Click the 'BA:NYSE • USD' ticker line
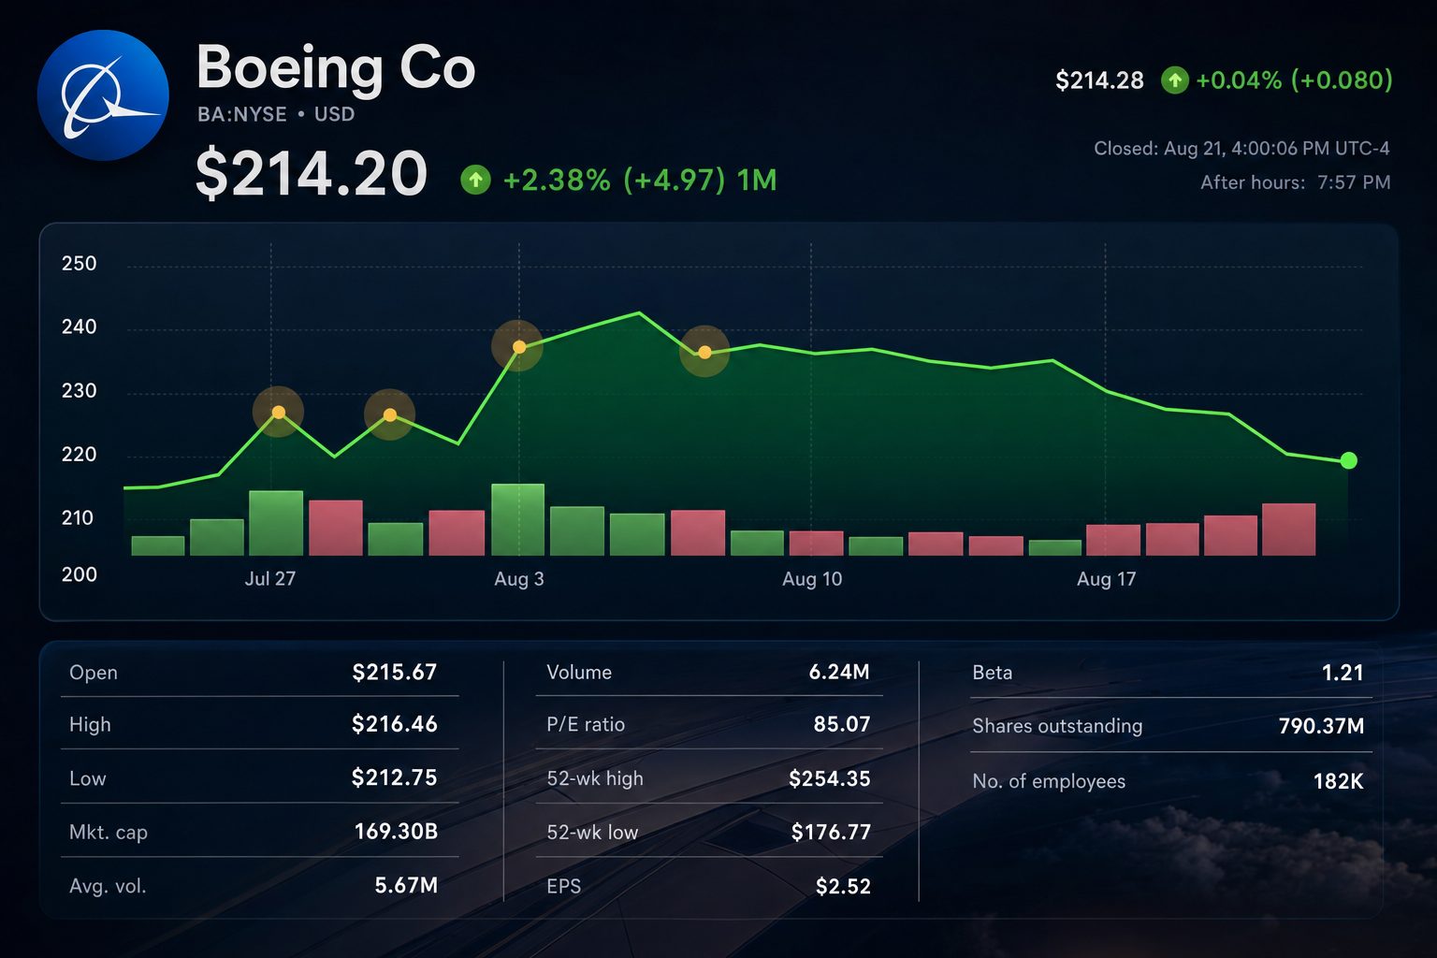 [x=276, y=114]
